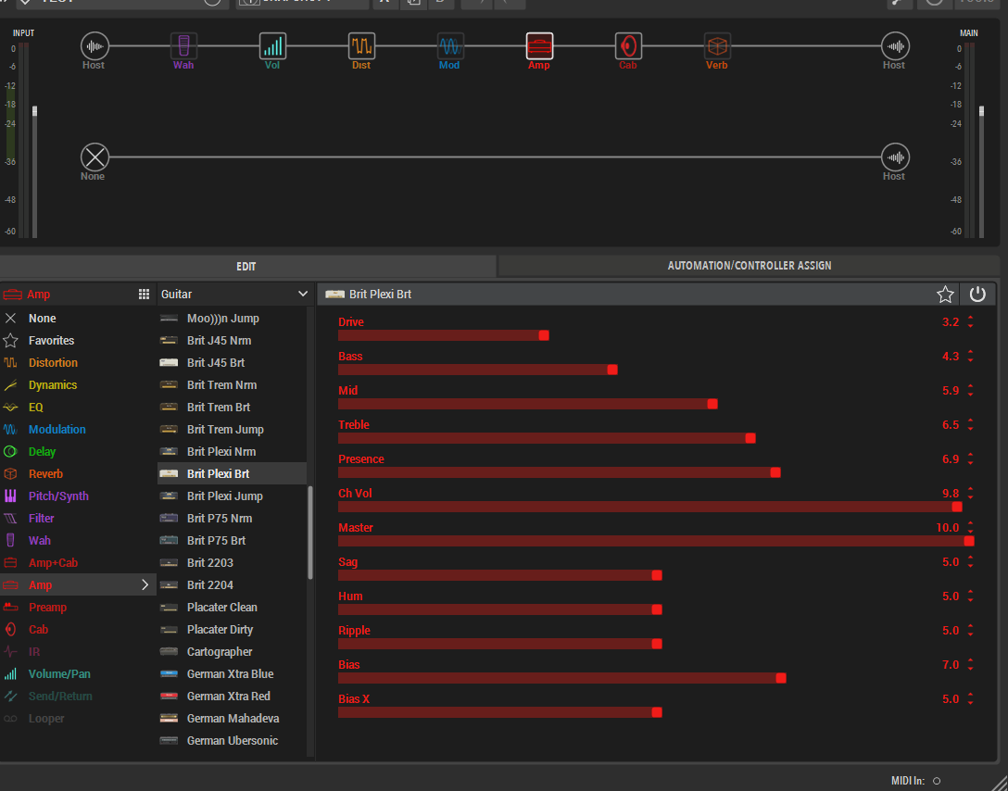
Task: Adjust the Mid value stepper
Action: pyautogui.click(x=970, y=391)
